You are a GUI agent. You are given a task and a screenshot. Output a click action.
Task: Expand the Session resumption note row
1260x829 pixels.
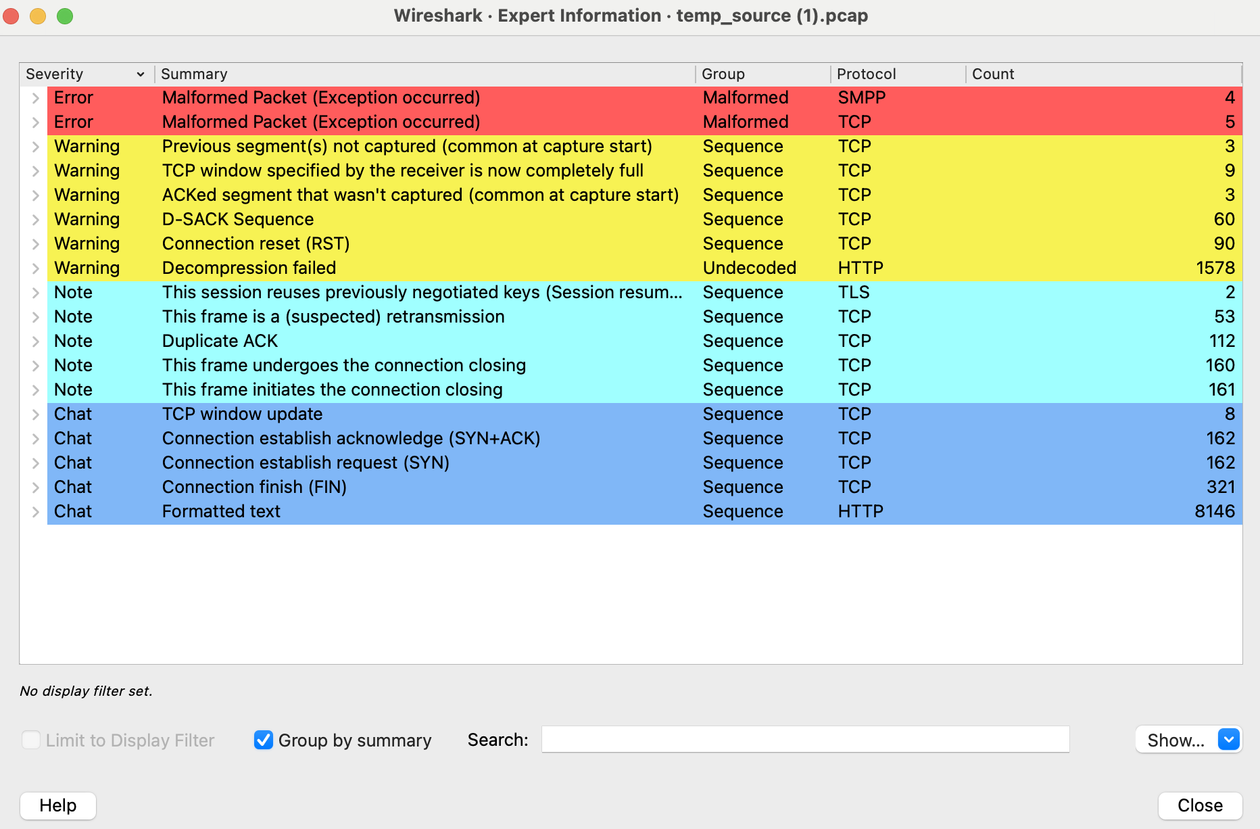coord(36,293)
